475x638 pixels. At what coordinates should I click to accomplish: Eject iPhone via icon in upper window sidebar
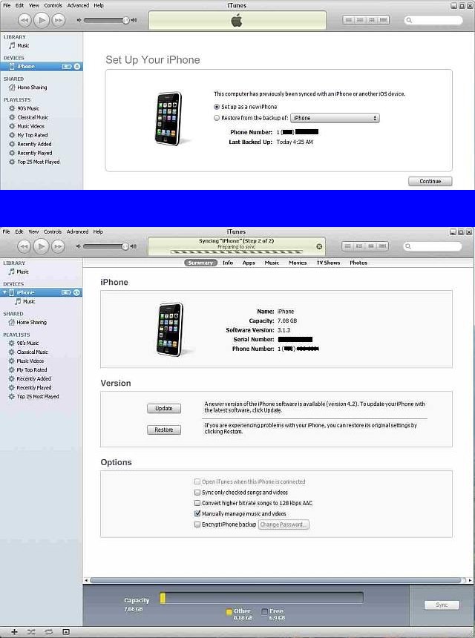coord(77,66)
